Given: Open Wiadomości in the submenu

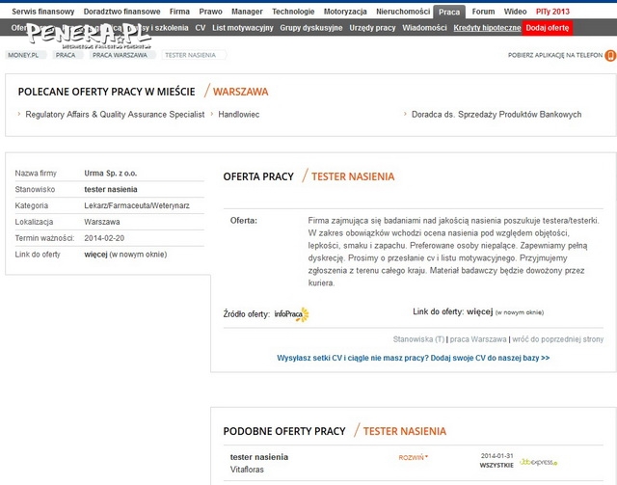Looking at the screenshot, I should 424,28.
